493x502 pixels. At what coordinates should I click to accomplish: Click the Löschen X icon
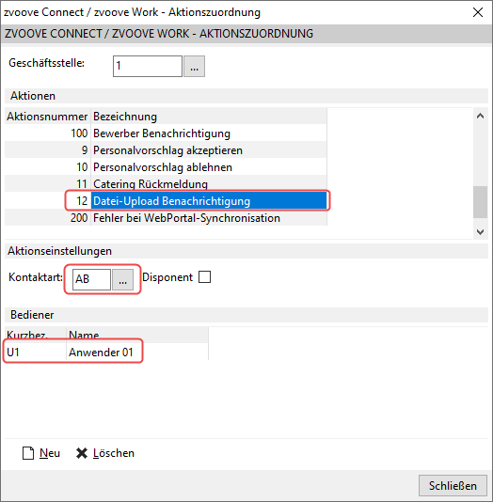(x=82, y=453)
